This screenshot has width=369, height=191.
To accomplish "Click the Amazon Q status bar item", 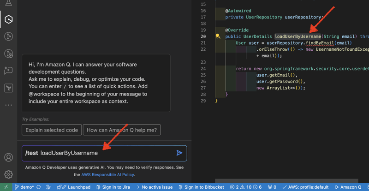I will tap(348, 187).
